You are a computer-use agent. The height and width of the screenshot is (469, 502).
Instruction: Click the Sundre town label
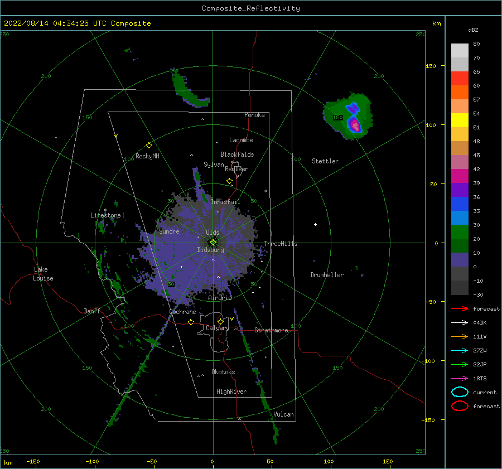click(169, 231)
